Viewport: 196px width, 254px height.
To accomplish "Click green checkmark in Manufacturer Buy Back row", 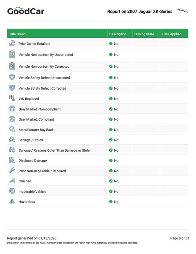I will click(111, 129).
